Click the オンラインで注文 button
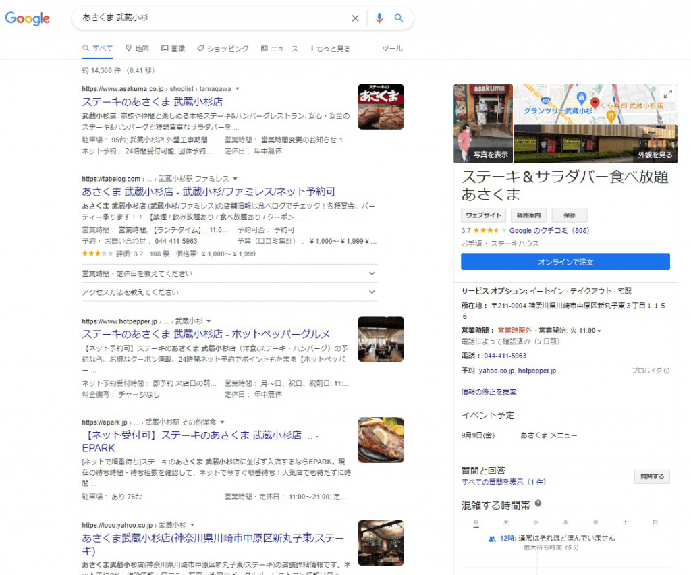This screenshot has width=691, height=575. coord(565,262)
